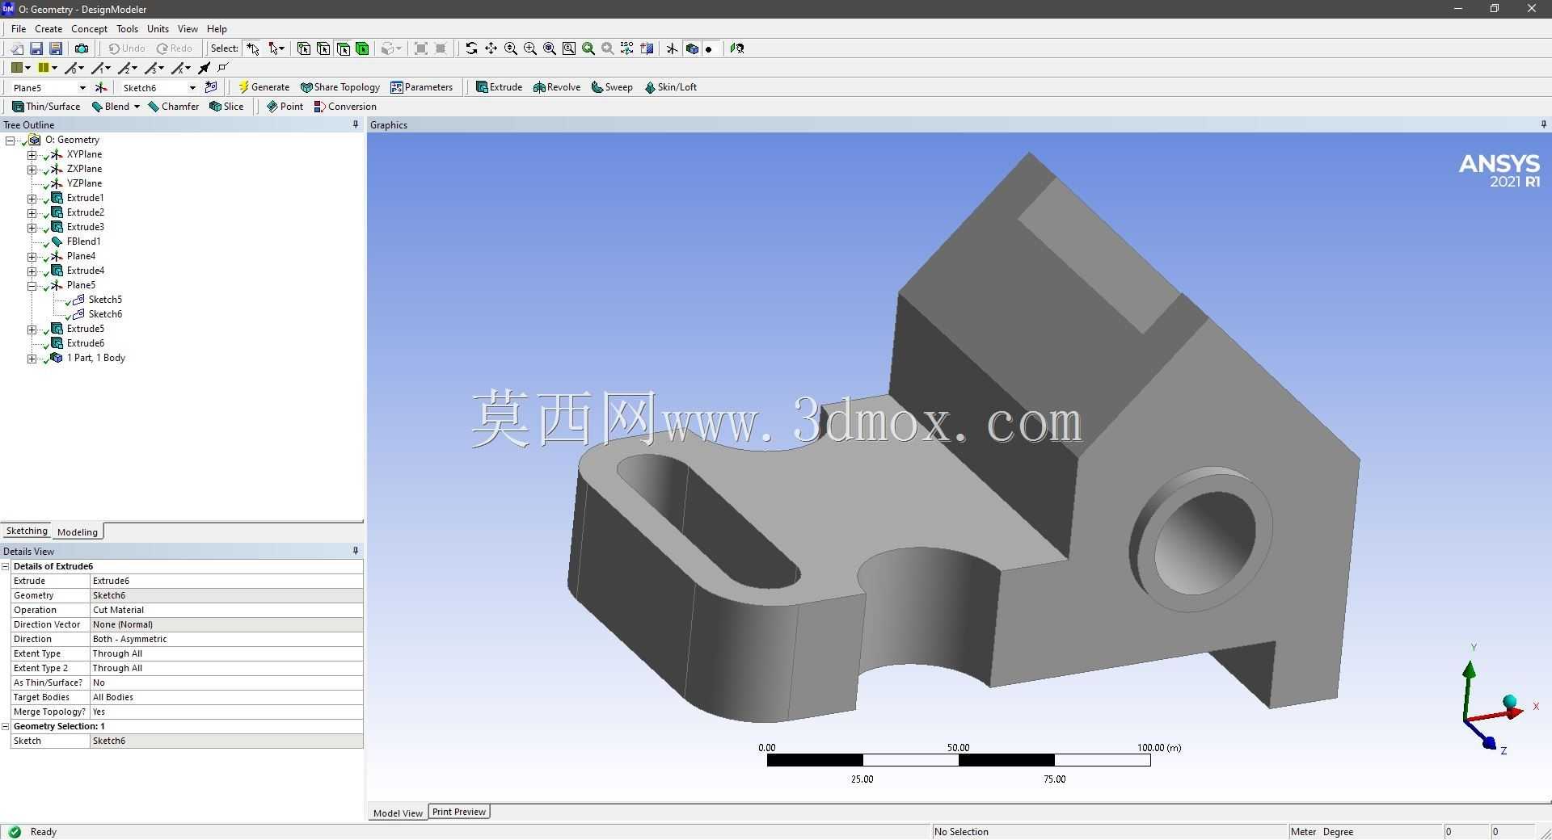Collapse the Details of Extrude6 group
The height and width of the screenshot is (840, 1552).
pos(6,566)
